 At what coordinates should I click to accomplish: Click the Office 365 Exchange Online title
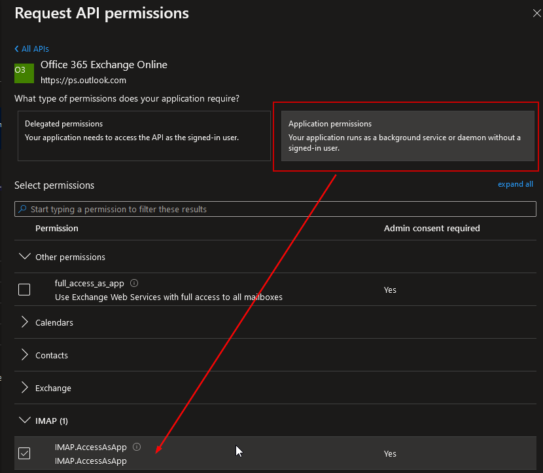[x=104, y=64]
